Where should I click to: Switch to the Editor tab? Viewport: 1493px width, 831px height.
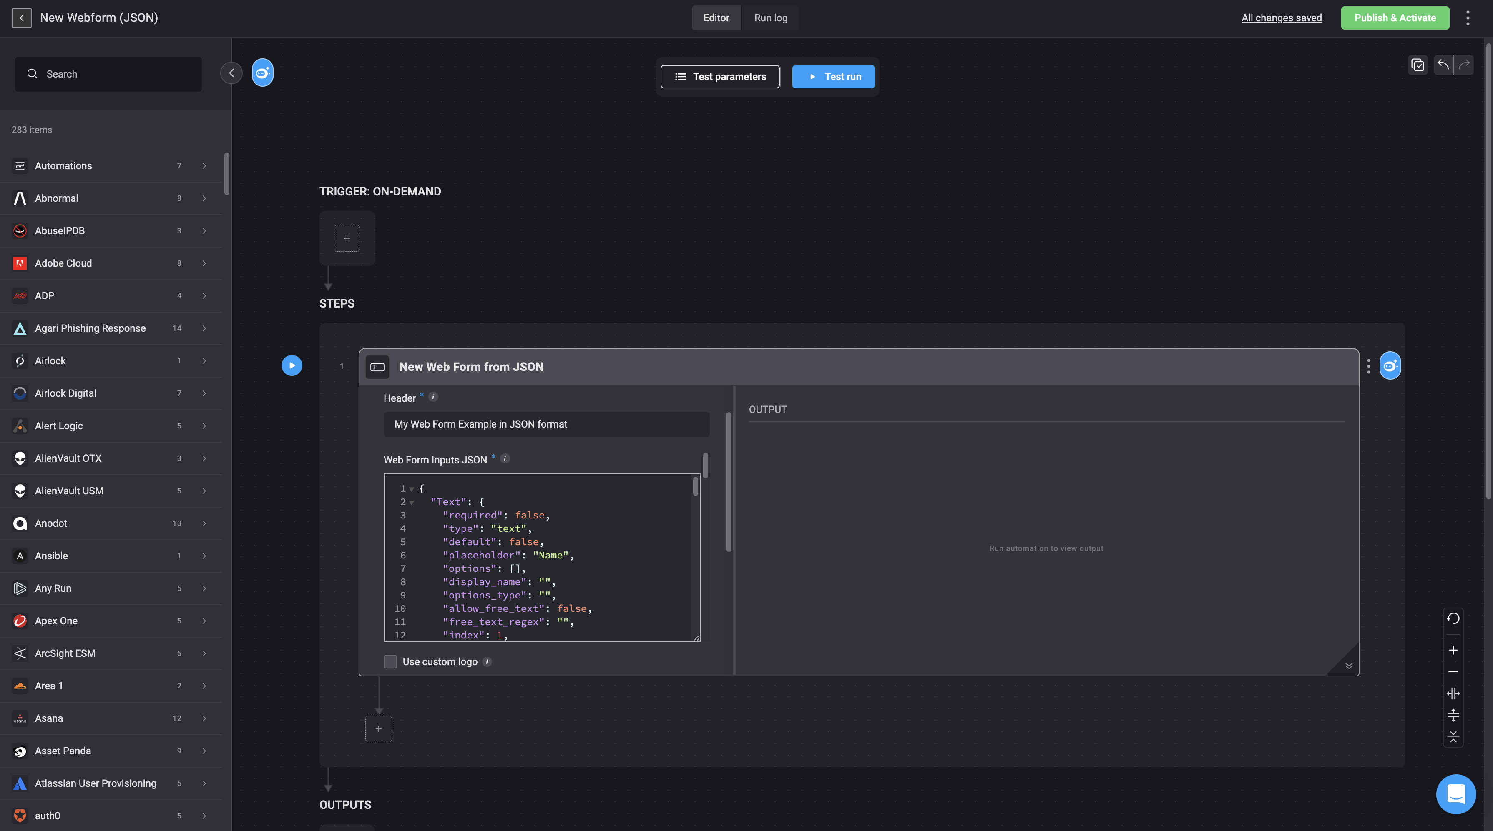coord(716,18)
